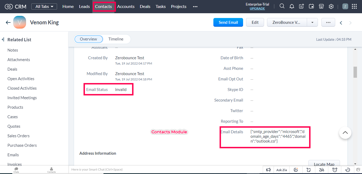Screen dimensions: 362x174
Task: Open Cases in Related List
Action: [x=12, y=117]
